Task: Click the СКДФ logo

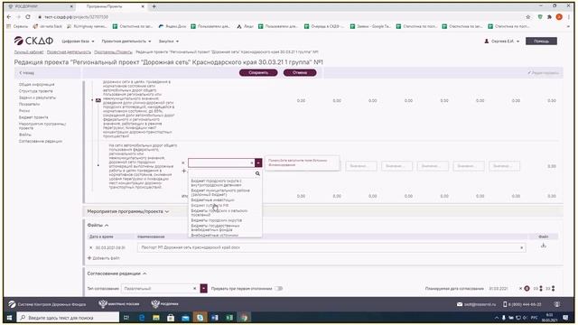Action: tap(33, 41)
